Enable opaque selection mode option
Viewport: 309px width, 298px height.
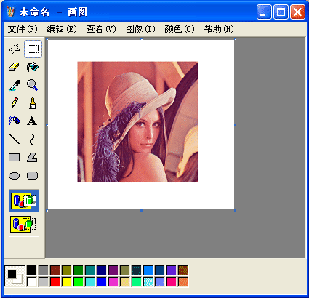(x=24, y=201)
